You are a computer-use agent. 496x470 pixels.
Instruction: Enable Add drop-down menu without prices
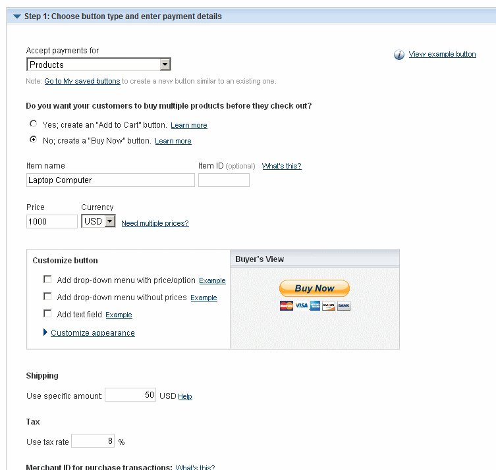click(x=47, y=296)
